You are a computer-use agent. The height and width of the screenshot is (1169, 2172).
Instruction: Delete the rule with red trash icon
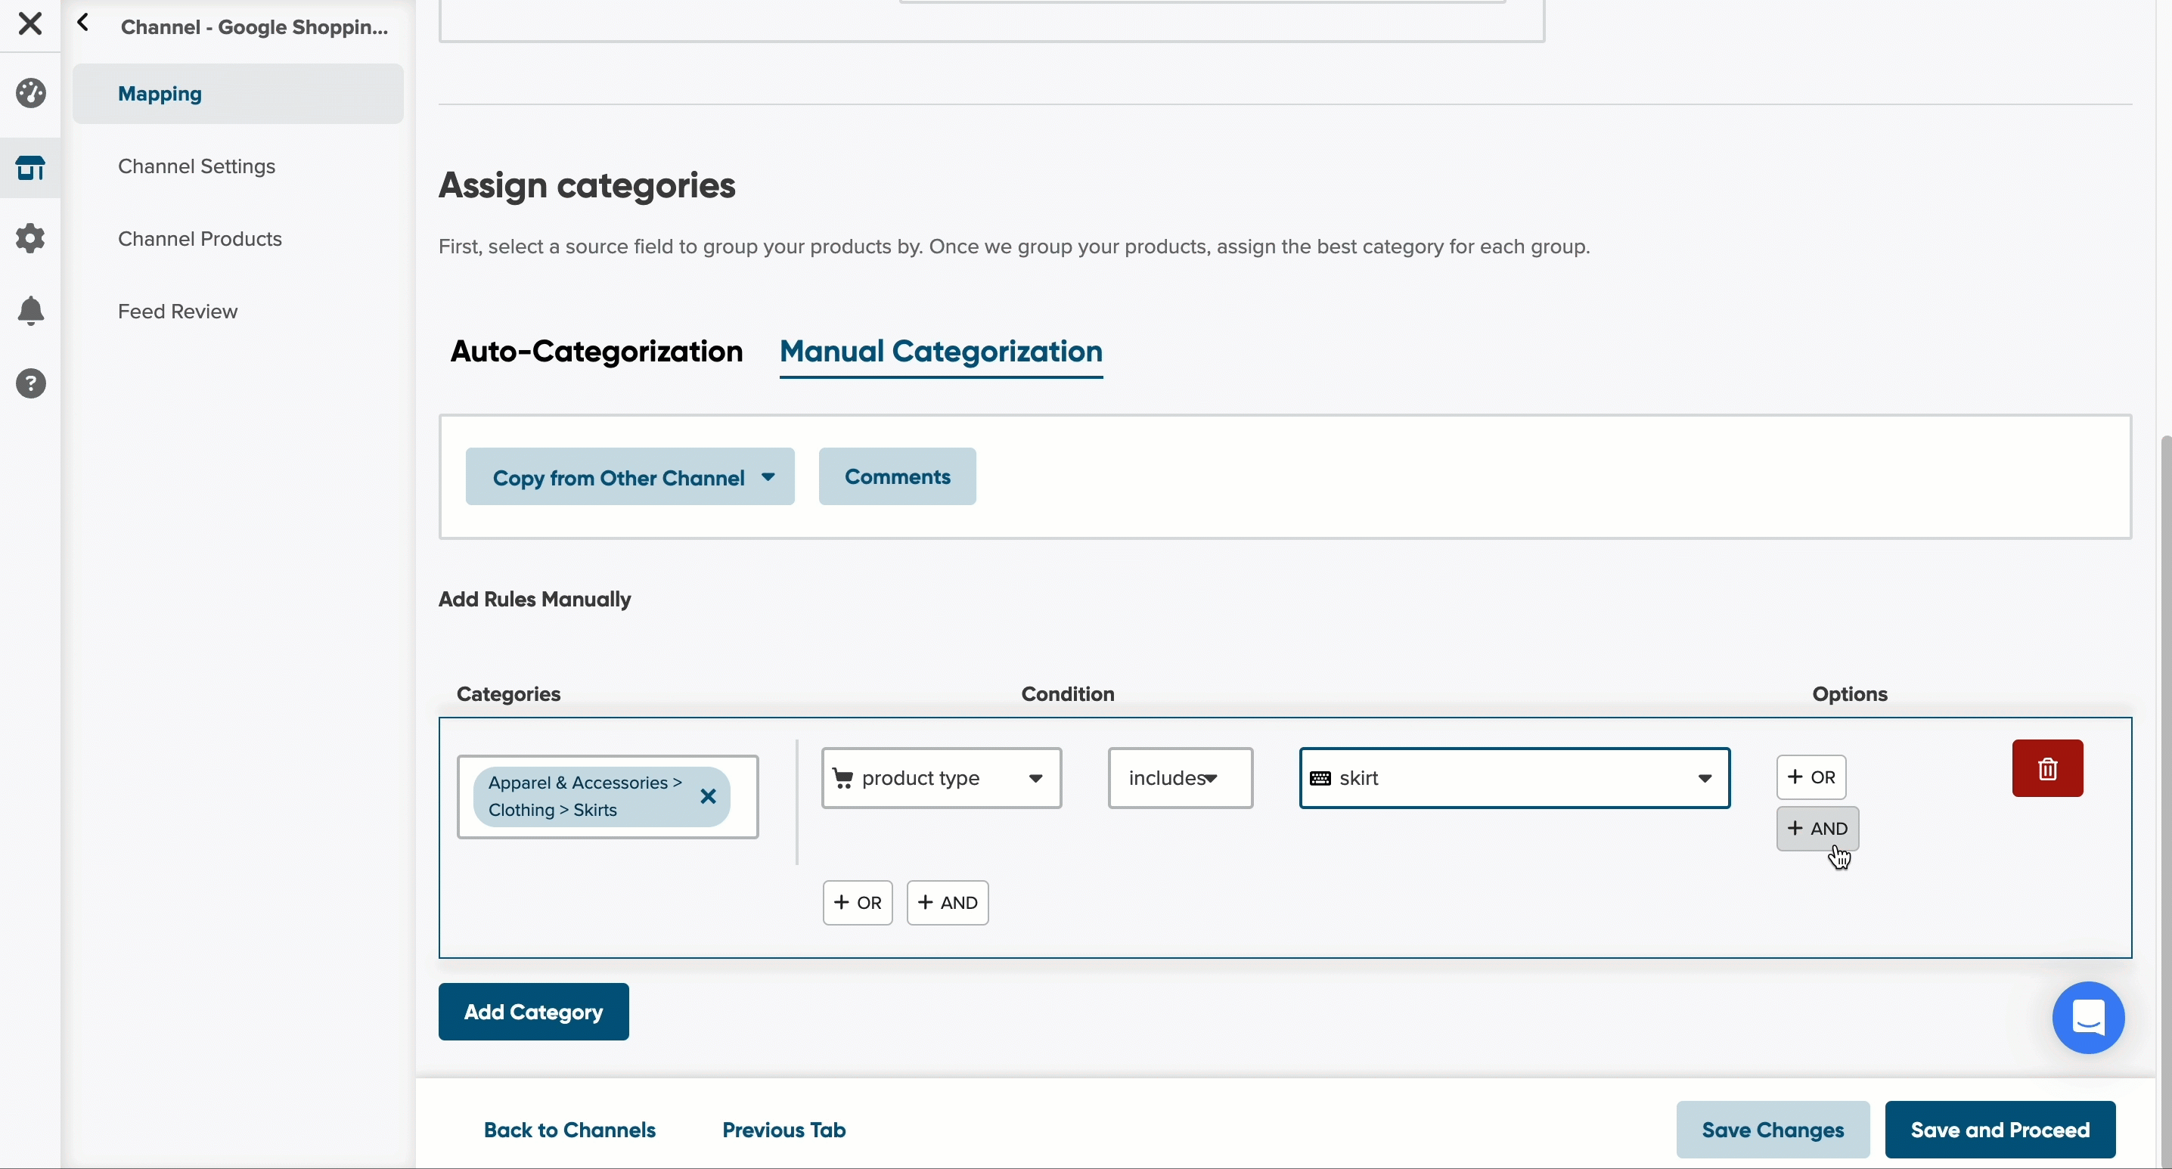point(2047,769)
